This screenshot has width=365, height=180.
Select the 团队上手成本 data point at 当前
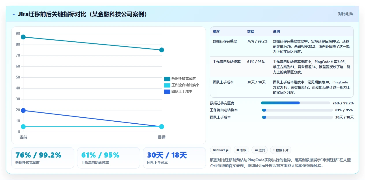[23, 110]
